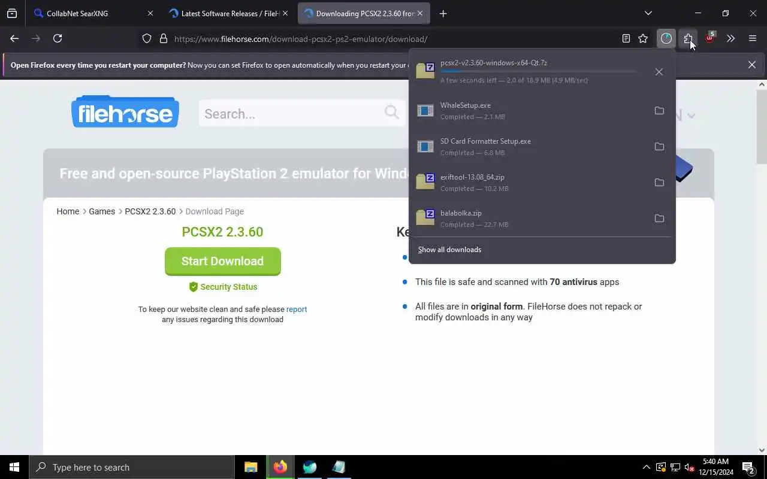The height and width of the screenshot is (479, 767).
Task: Open File Explorer from the taskbar
Action: (x=250, y=467)
